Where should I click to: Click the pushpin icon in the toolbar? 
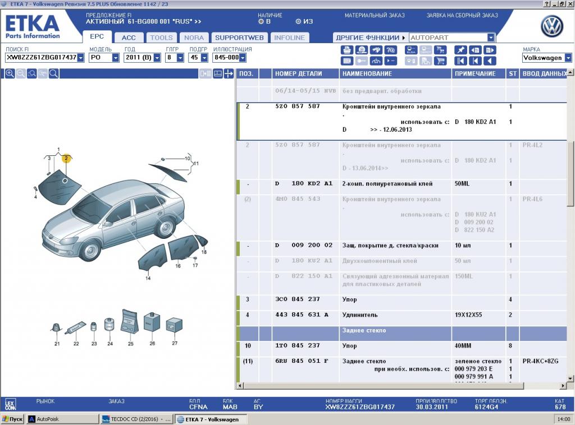[460, 50]
